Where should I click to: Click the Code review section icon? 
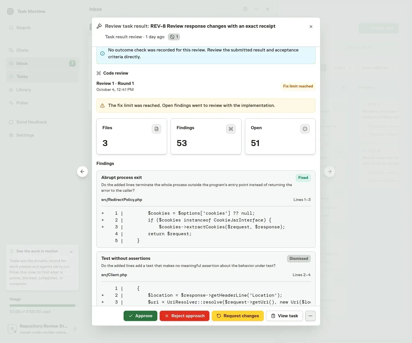[99, 73]
